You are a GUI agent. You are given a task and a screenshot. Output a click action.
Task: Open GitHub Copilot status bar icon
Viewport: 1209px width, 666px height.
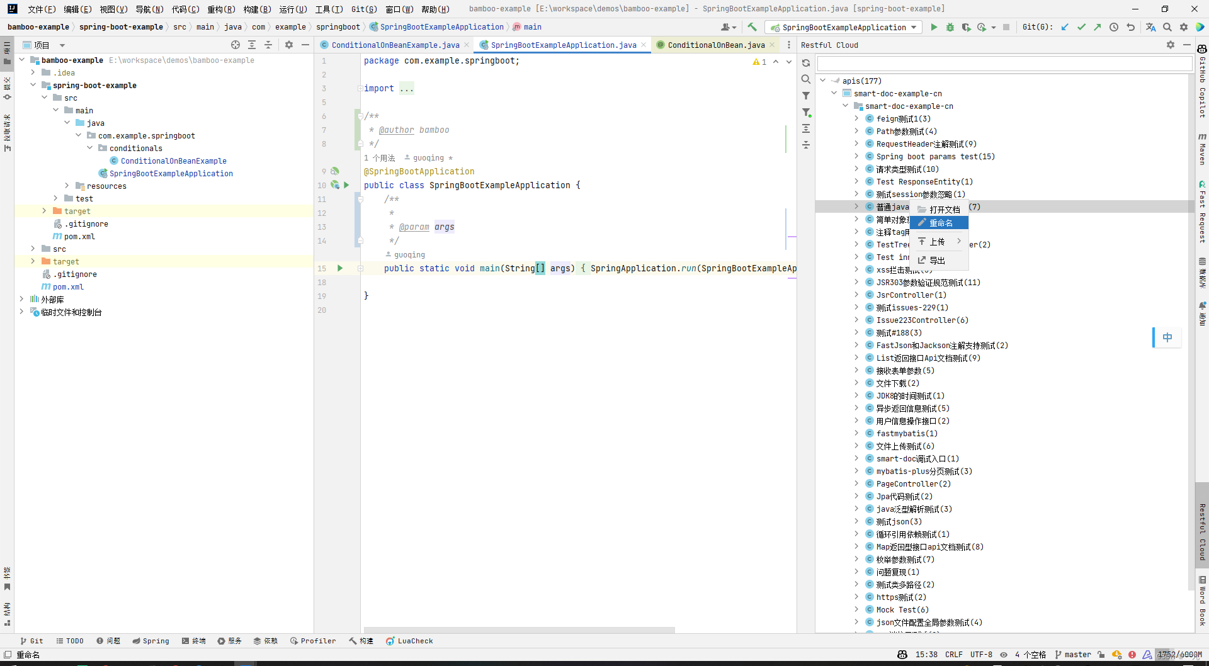click(902, 655)
